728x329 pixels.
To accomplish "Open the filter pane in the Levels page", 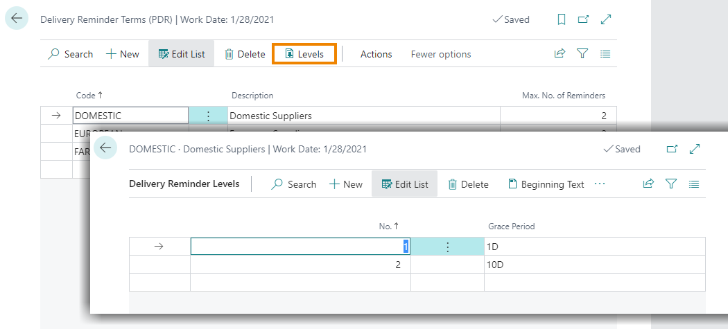I will click(x=670, y=184).
